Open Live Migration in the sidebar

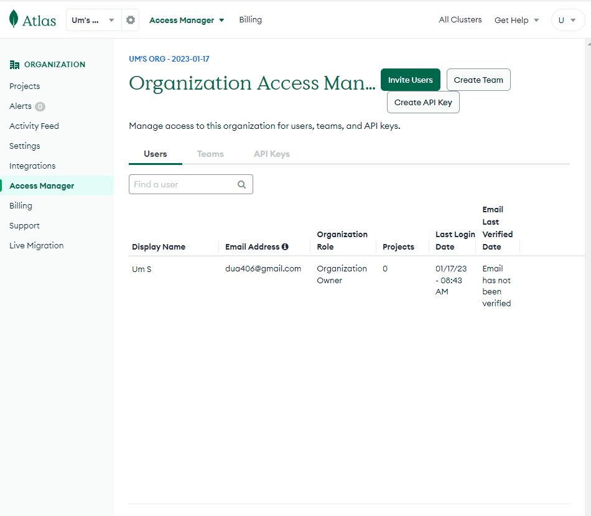click(x=36, y=246)
